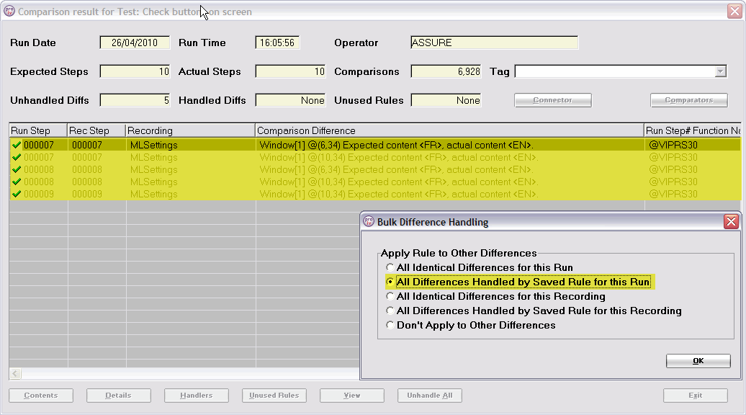746x415 pixels.
Task: Click the Exit button
Action: (695, 396)
